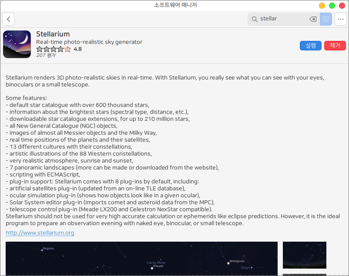Clear the search text with the backspace icon
This screenshot has height=276, width=349.
[x=312, y=19]
